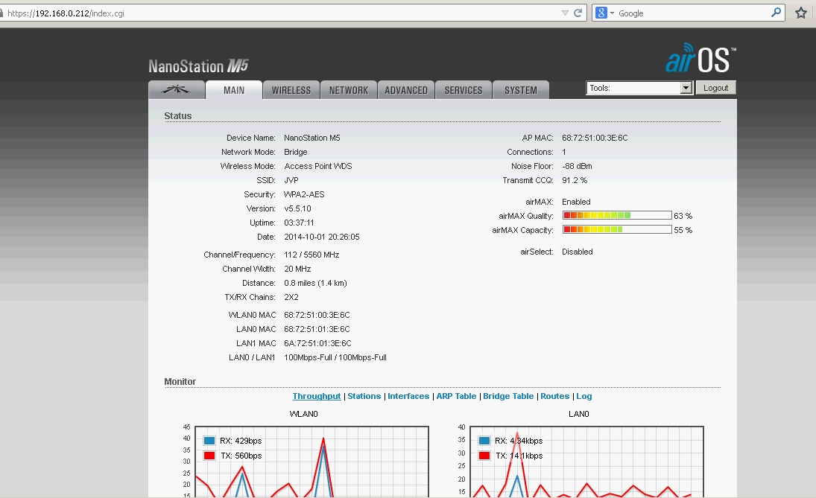Click the airMAX Capacity progress bar

(617, 229)
